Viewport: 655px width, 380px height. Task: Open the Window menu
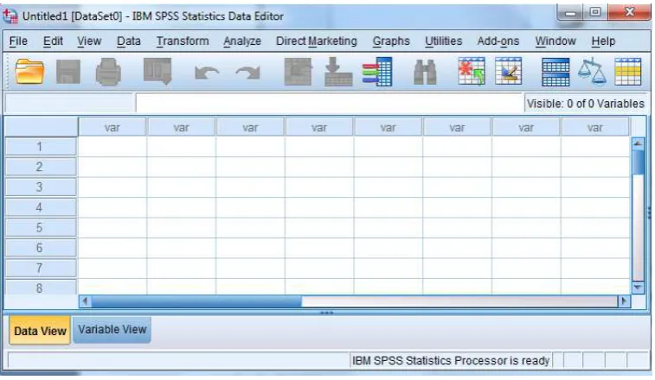click(555, 41)
